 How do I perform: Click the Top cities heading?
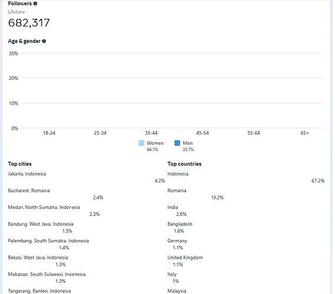click(x=19, y=164)
